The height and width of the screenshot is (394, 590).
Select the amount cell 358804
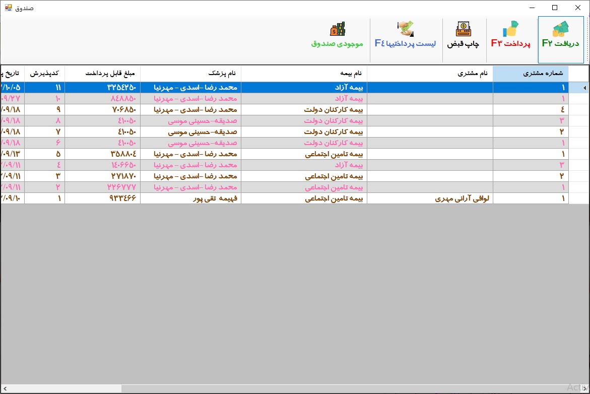tap(102, 154)
